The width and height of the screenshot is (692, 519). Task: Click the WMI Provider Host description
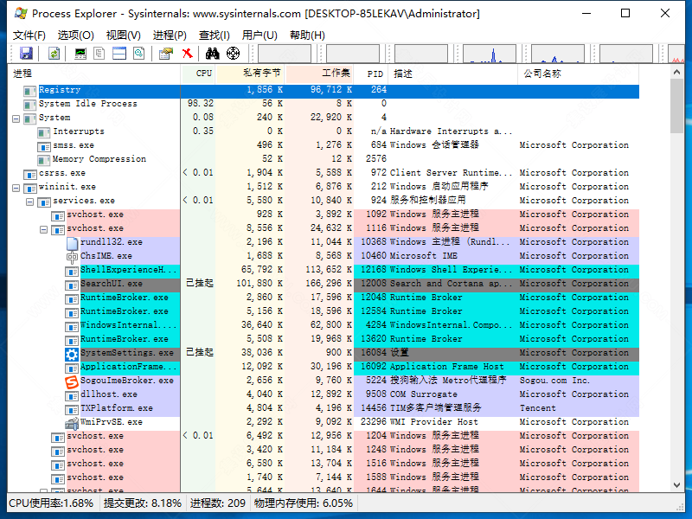(433, 422)
